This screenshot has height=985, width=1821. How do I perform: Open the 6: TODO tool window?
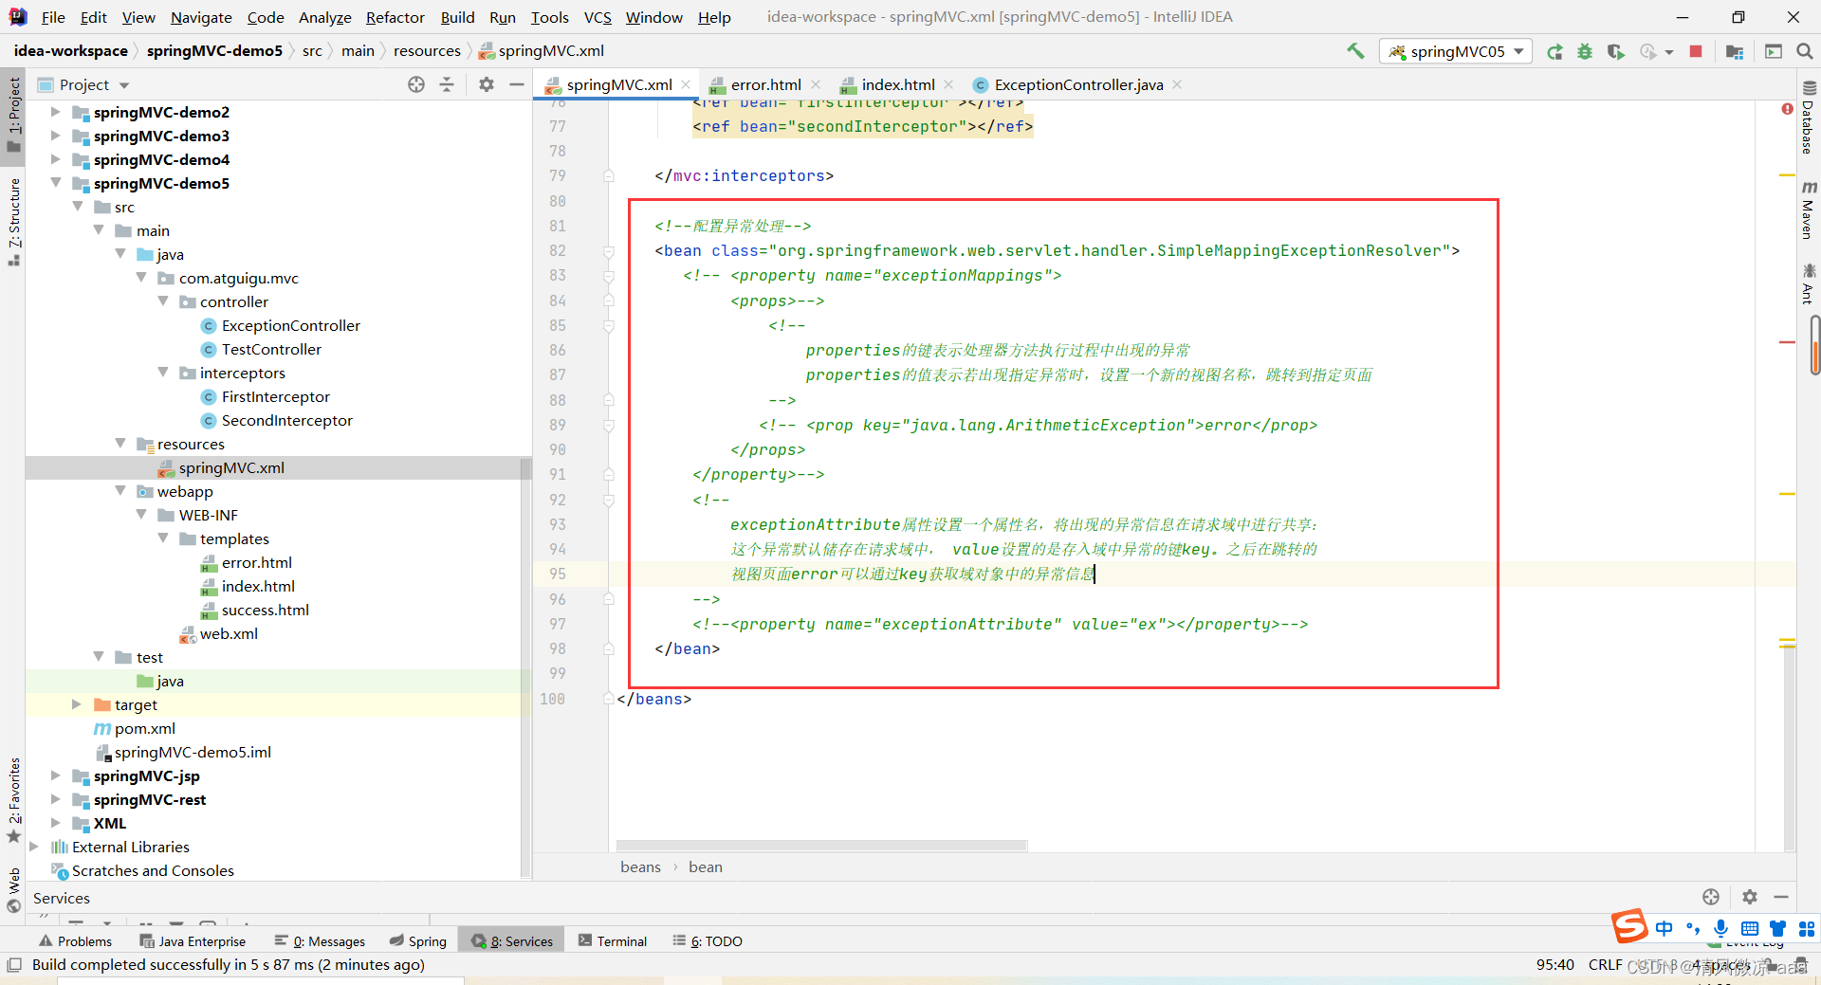coord(708,941)
